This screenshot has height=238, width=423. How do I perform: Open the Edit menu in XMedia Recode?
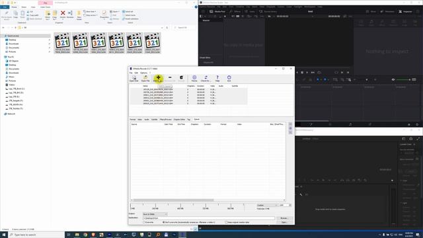pyautogui.click(x=136, y=73)
